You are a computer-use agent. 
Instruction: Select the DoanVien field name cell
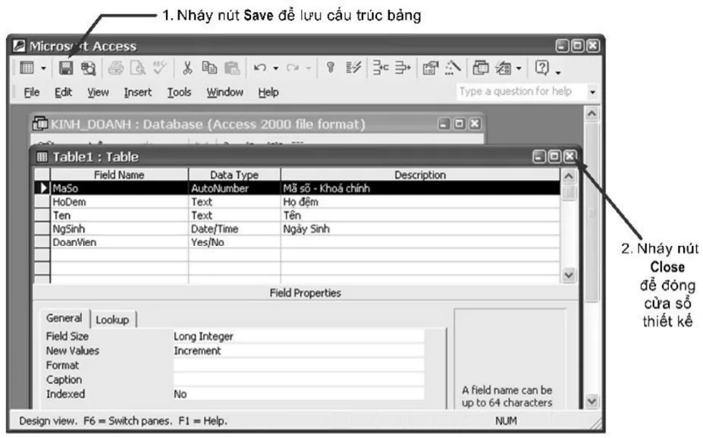pos(119,242)
